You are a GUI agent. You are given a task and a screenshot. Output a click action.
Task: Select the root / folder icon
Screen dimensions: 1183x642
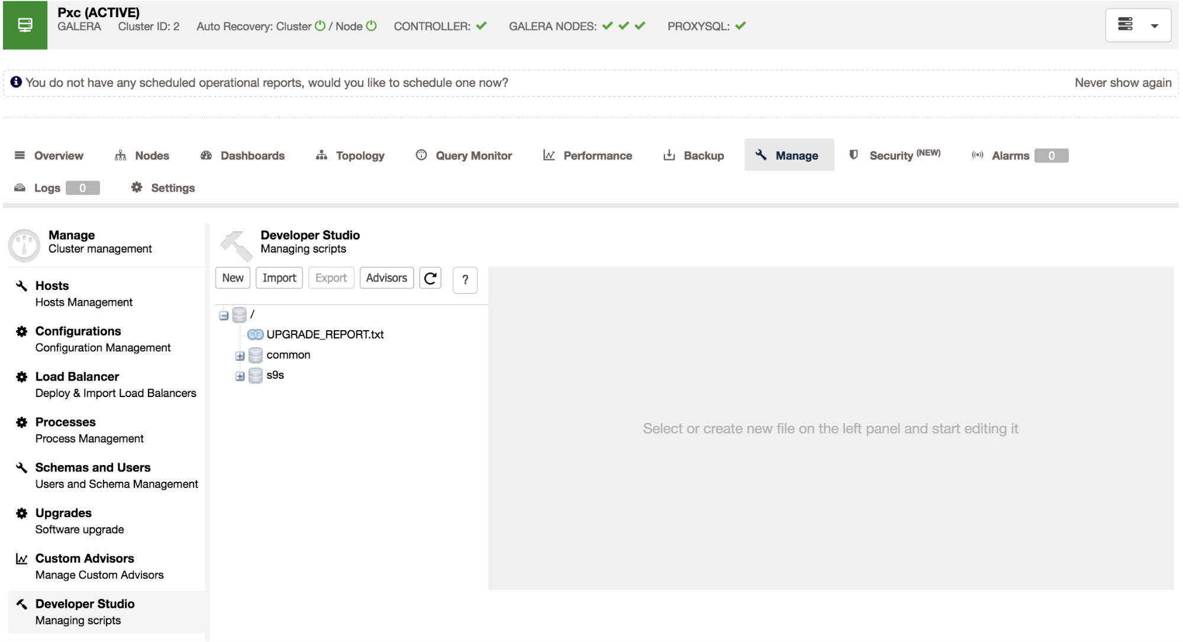pyautogui.click(x=239, y=315)
